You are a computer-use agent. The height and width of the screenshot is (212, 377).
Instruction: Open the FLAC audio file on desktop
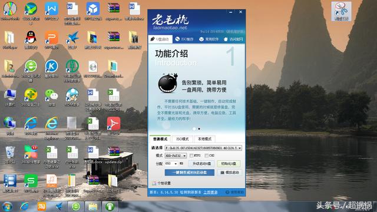(x=51, y=185)
